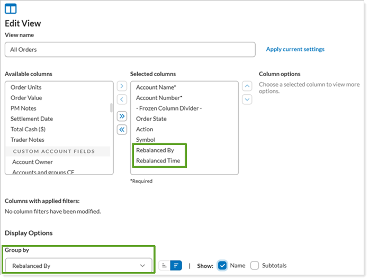This screenshot has height=280, width=369.
Task: Click the Edit View columns icon
Action: (x=11, y=8)
